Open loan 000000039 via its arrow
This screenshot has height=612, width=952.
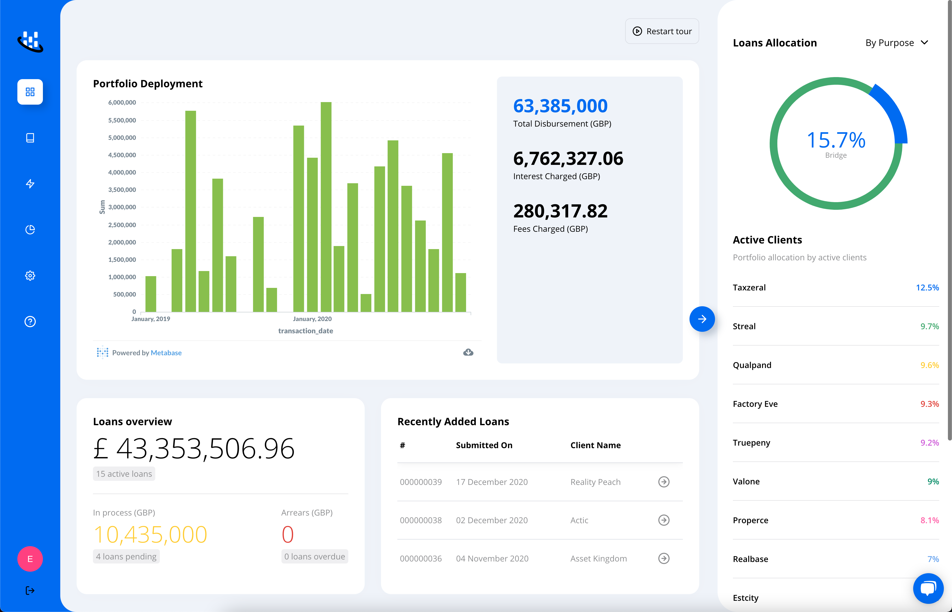click(x=664, y=482)
